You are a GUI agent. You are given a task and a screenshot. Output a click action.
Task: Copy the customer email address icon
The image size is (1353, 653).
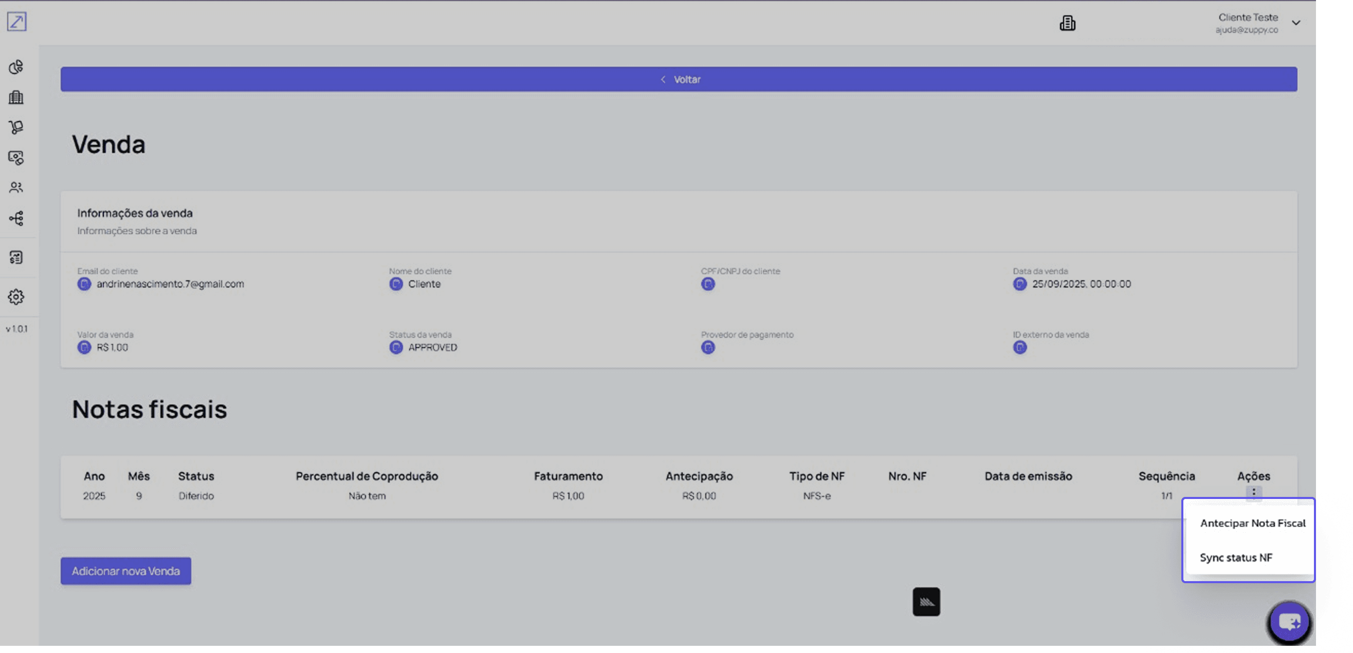click(x=84, y=284)
